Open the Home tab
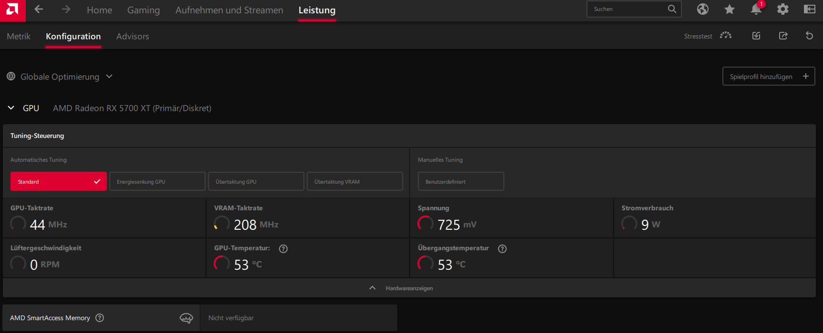Image resolution: width=823 pixels, height=333 pixels. coord(99,10)
